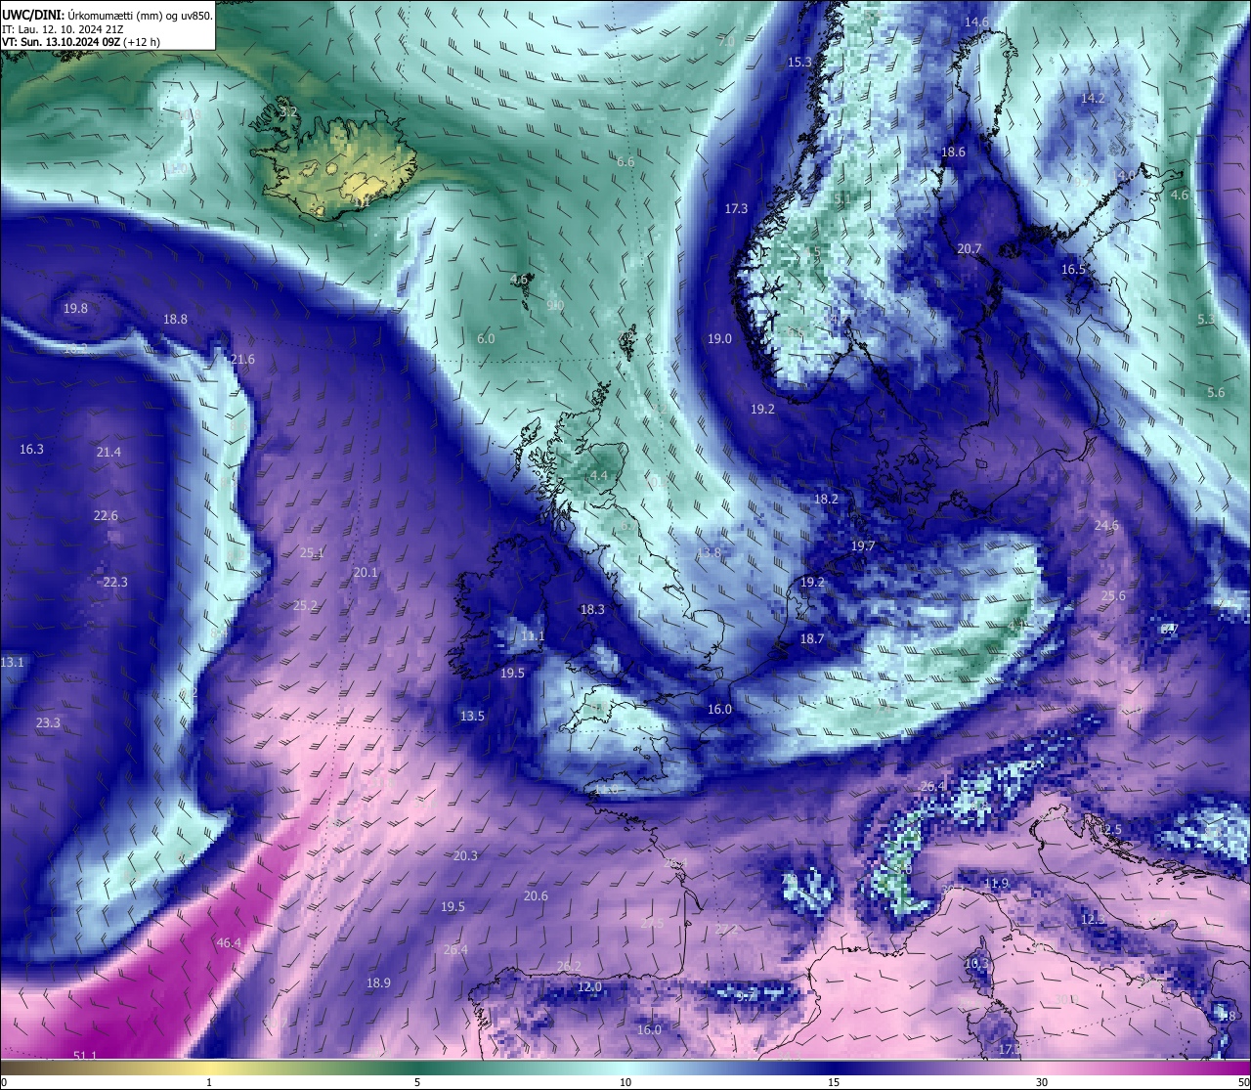Click the 21.6 value on the map
This screenshot has width=1251, height=1090.
coord(242,360)
